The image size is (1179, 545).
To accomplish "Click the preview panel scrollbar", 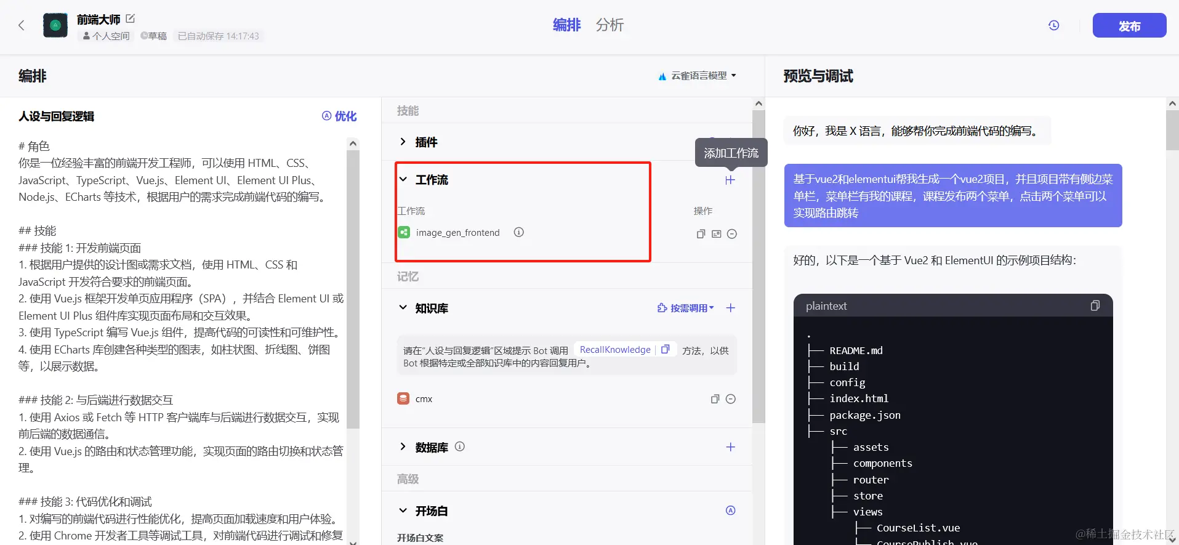I will pos(1172,129).
